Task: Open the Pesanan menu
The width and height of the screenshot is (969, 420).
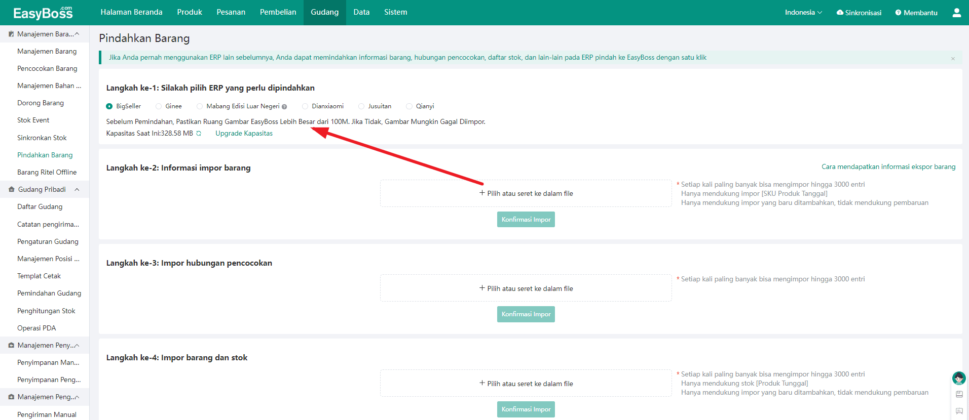Action: coord(231,12)
